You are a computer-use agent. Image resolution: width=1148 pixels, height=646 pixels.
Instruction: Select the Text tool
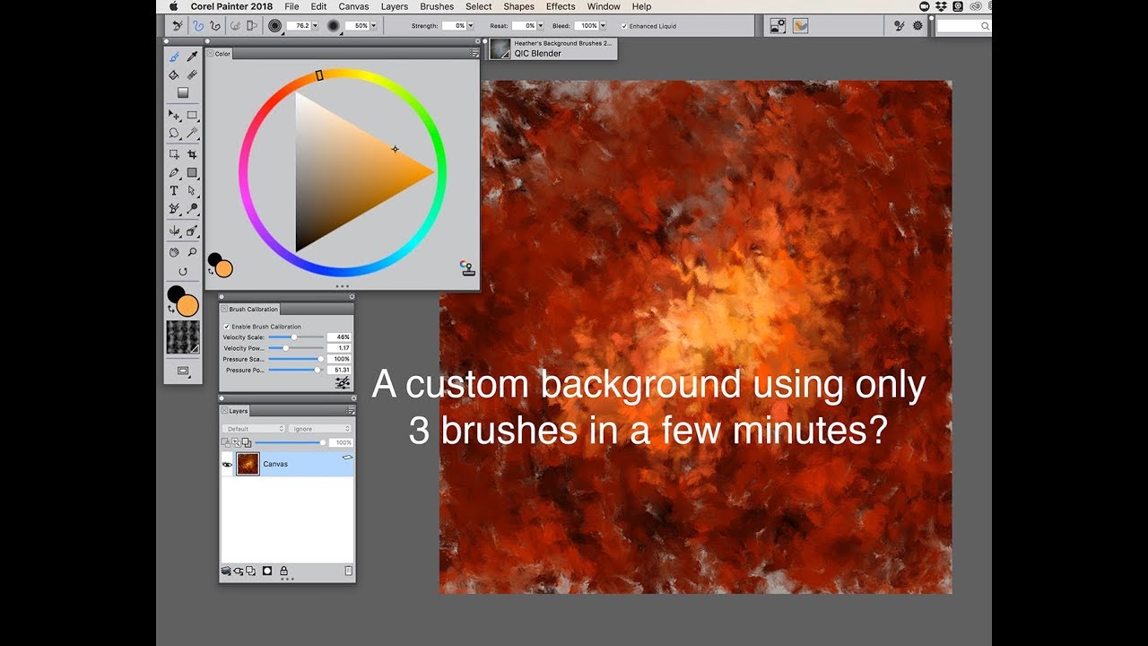tap(174, 190)
